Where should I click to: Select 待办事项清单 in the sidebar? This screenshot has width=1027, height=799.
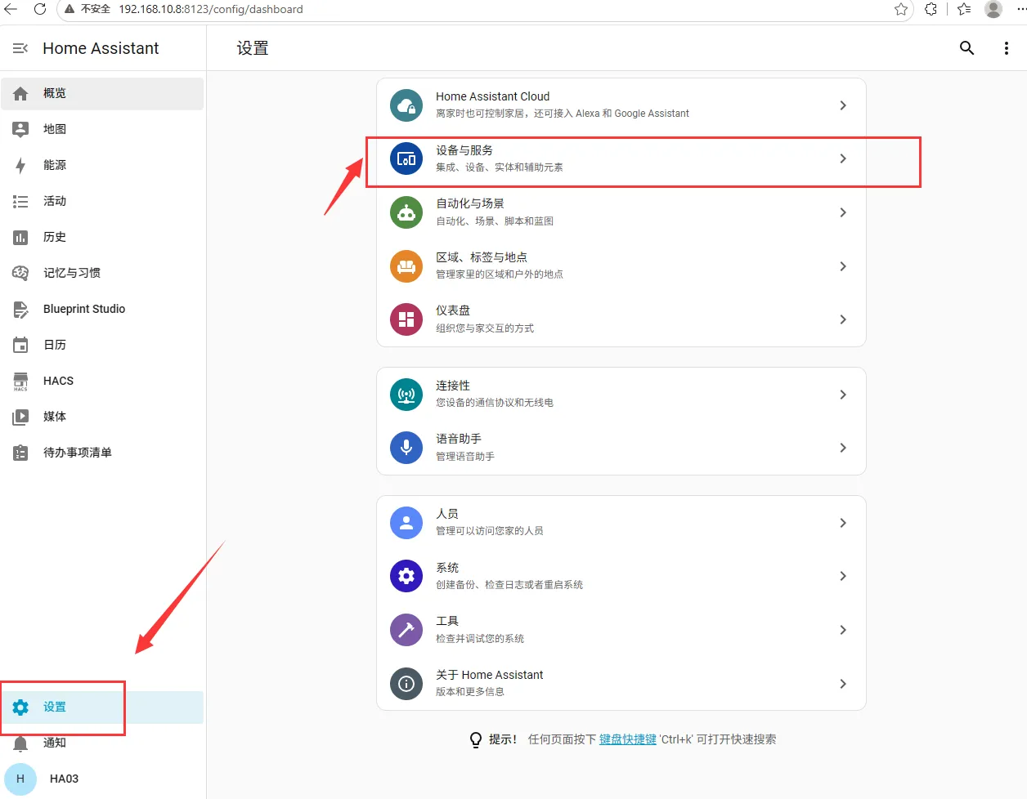[x=102, y=453]
